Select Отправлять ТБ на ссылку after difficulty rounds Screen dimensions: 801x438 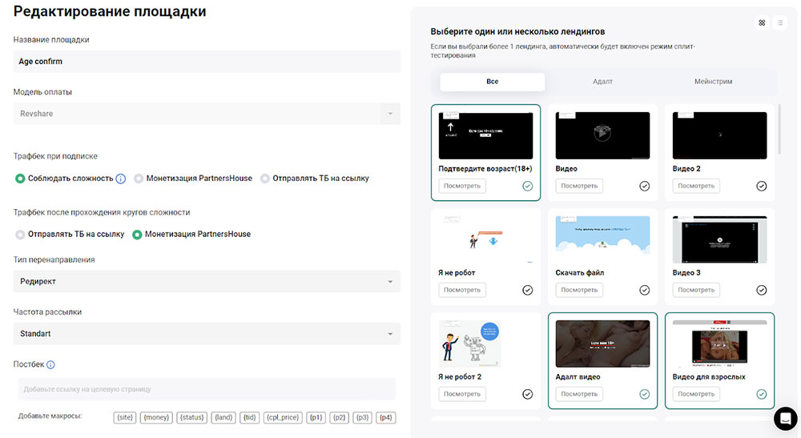click(x=21, y=235)
